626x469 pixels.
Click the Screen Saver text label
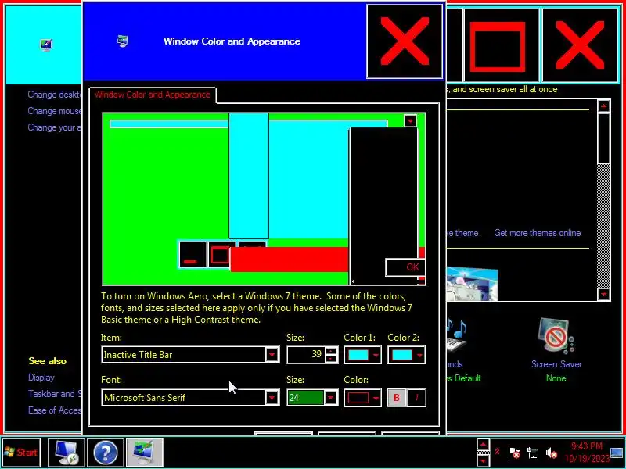click(x=556, y=364)
